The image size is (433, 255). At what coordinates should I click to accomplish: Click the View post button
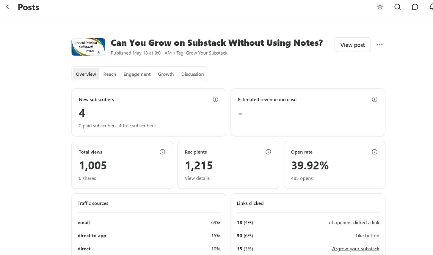click(x=352, y=45)
